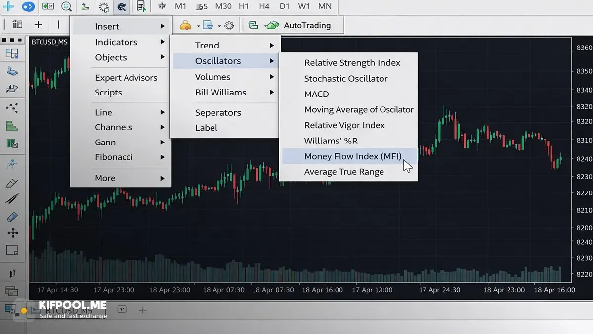593x334 pixels.
Task: Switch chart timeframe to M30
Action: click(223, 7)
